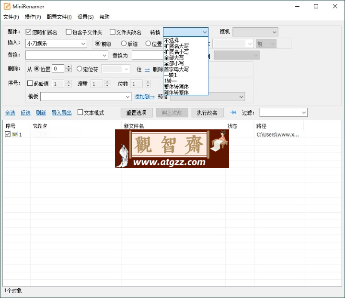Screen dimensions: 345x298
Task: Uncheck the file row 1 checkbox
Action: [x=8, y=134]
